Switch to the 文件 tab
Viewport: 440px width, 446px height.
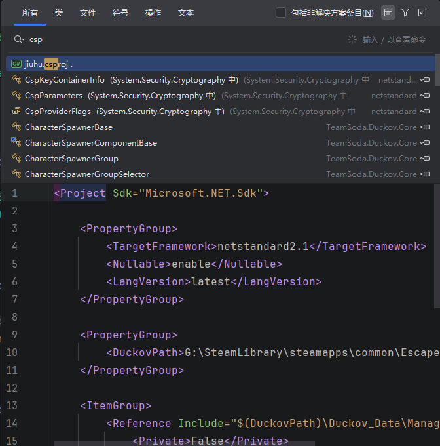pyautogui.click(x=88, y=13)
